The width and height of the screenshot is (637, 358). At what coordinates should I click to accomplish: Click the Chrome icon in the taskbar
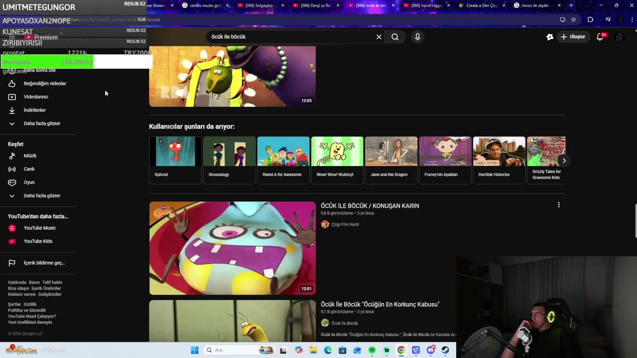[x=401, y=350]
